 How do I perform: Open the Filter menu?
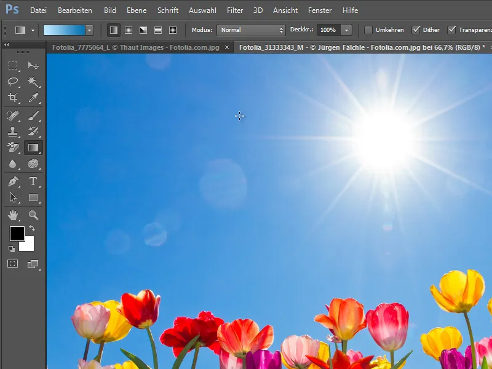point(235,10)
